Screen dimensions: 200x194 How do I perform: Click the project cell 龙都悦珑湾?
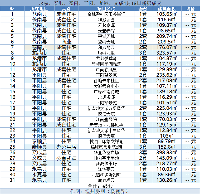[x=106, y=59]
